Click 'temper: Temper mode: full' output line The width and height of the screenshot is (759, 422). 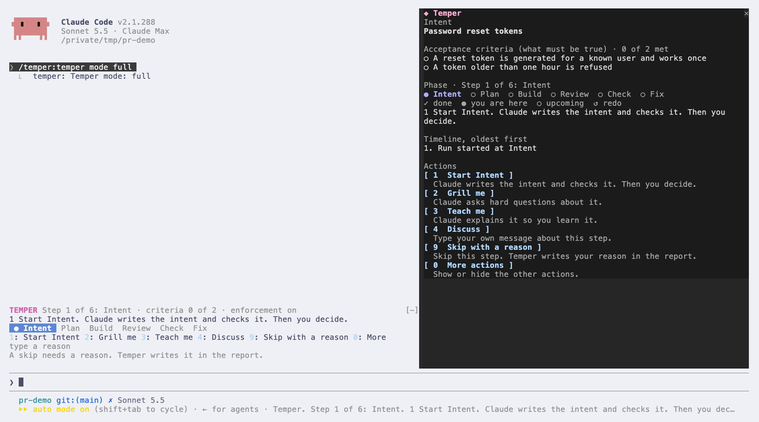point(92,76)
